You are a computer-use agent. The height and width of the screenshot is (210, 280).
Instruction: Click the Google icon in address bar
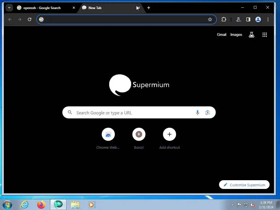tap(41, 19)
